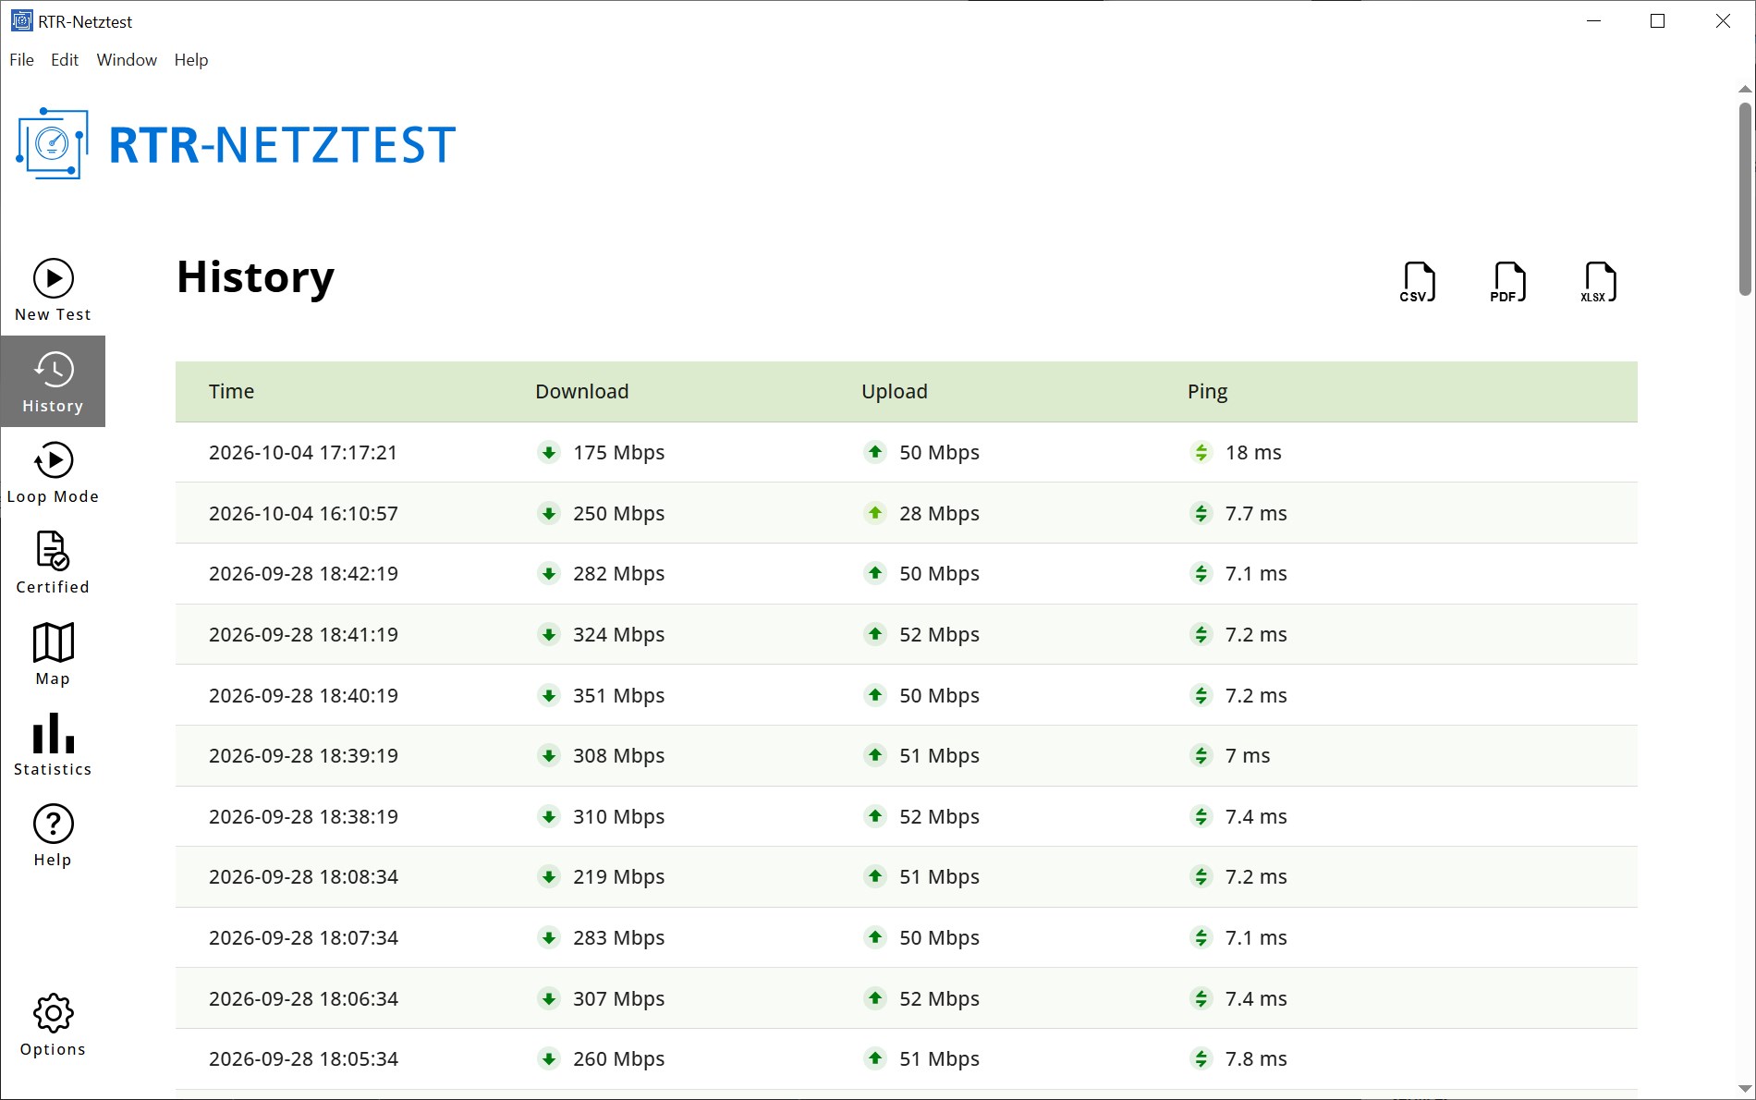
Task: Click the Upload column header
Action: (894, 391)
